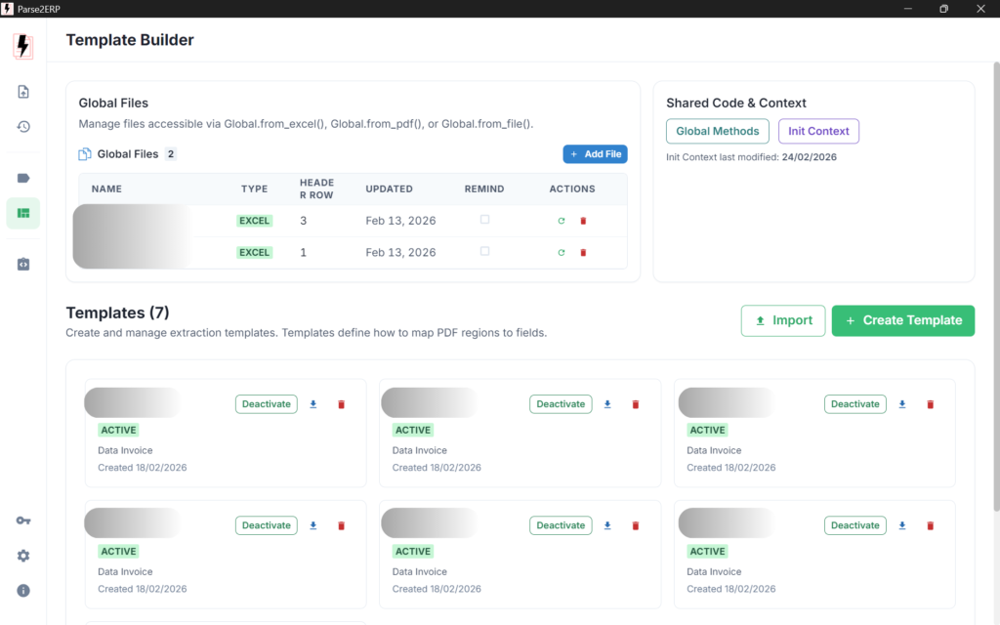The height and width of the screenshot is (625, 1000).
Task: Click the Create Template button
Action: (902, 320)
